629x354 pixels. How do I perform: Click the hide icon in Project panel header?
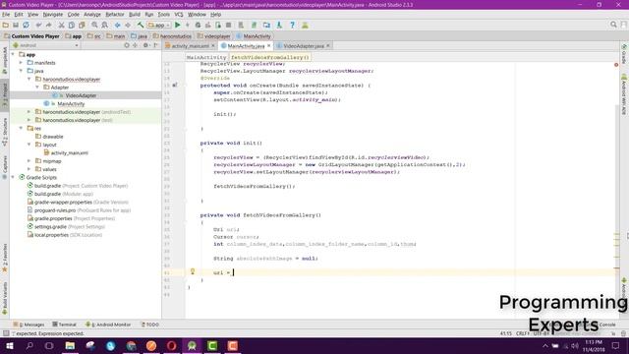[x=155, y=45]
